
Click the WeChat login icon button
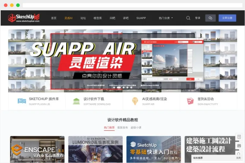[x=210, y=18]
